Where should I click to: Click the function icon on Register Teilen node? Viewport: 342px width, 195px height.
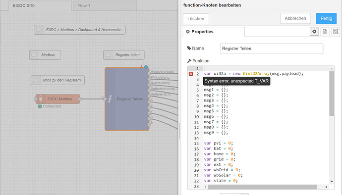coord(110,99)
